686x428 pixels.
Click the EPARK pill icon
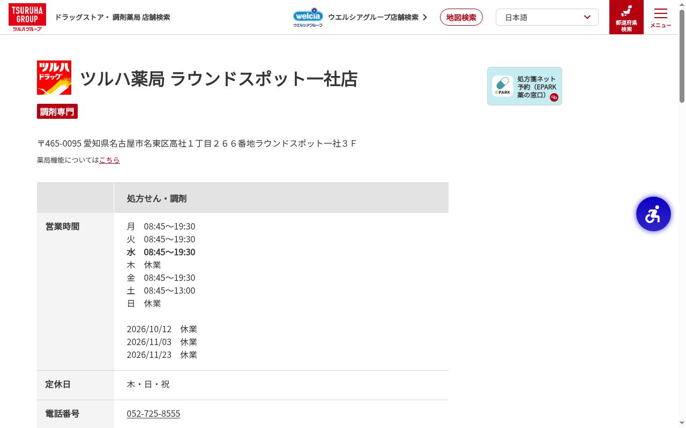coord(503,86)
